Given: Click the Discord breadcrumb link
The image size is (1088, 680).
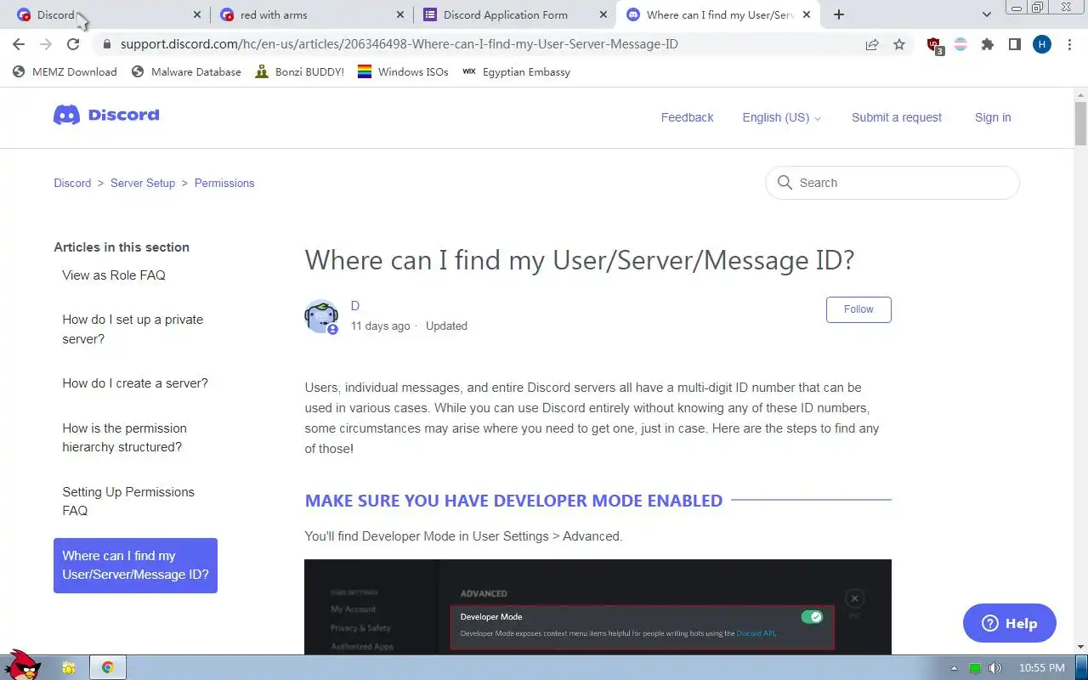Looking at the screenshot, I should coord(72,183).
